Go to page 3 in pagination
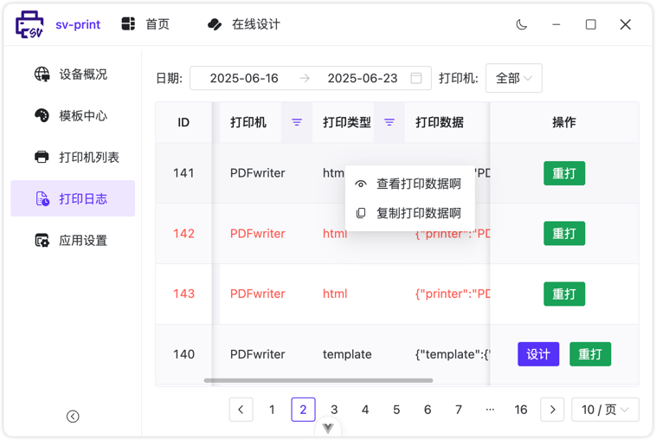Viewport: 656px width, 440px height. pyautogui.click(x=334, y=410)
